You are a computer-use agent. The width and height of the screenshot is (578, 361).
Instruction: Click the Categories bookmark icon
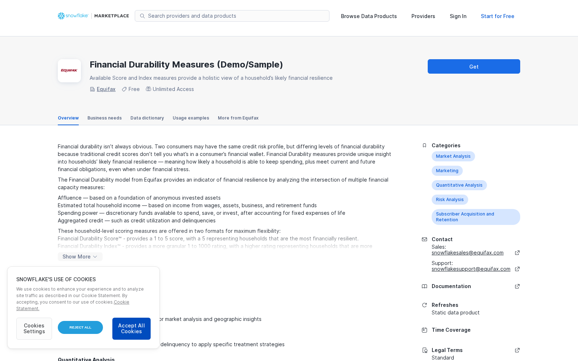pyautogui.click(x=424, y=145)
